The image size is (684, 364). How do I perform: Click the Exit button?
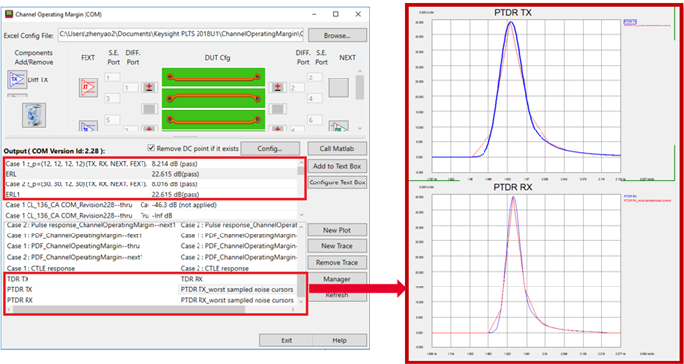click(x=286, y=340)
